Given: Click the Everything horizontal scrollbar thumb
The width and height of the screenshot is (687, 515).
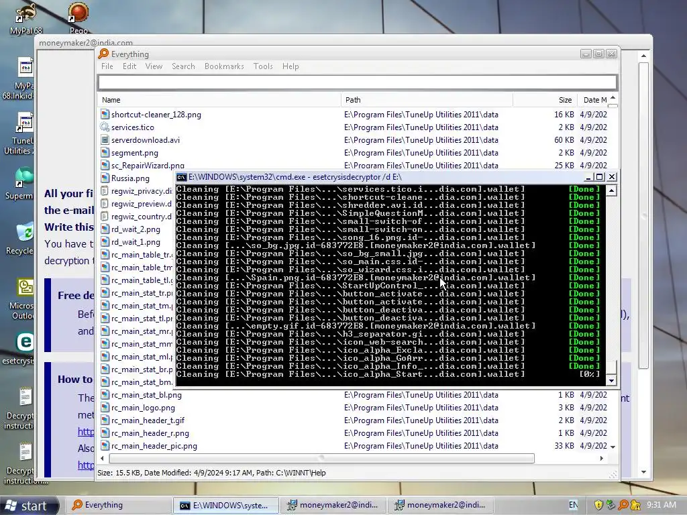Looking at the screenshot, I should click(x=321, y=458).
